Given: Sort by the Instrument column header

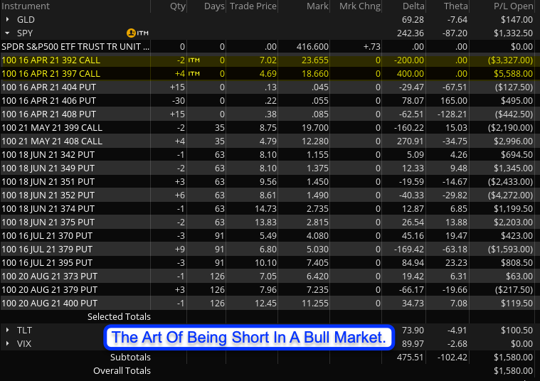Looking at the screenshot, I should [26, 6].
